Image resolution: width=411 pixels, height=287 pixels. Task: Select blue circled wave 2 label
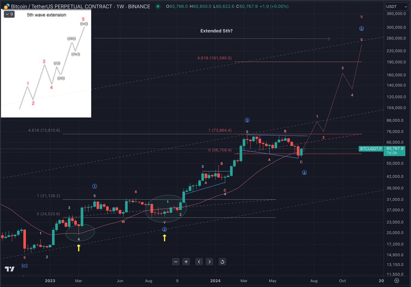click(164, 229)
